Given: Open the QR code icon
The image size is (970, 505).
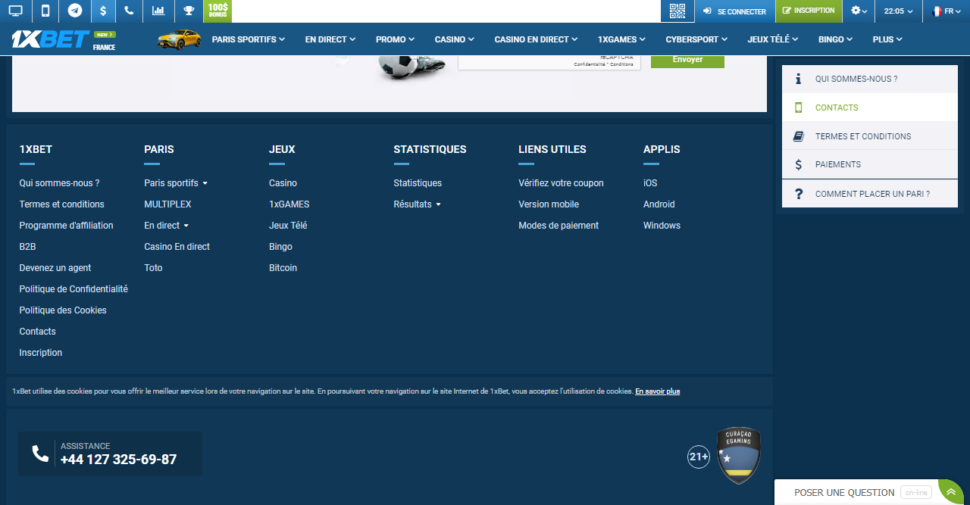Looking at the screenshot, I should [677, 11].
